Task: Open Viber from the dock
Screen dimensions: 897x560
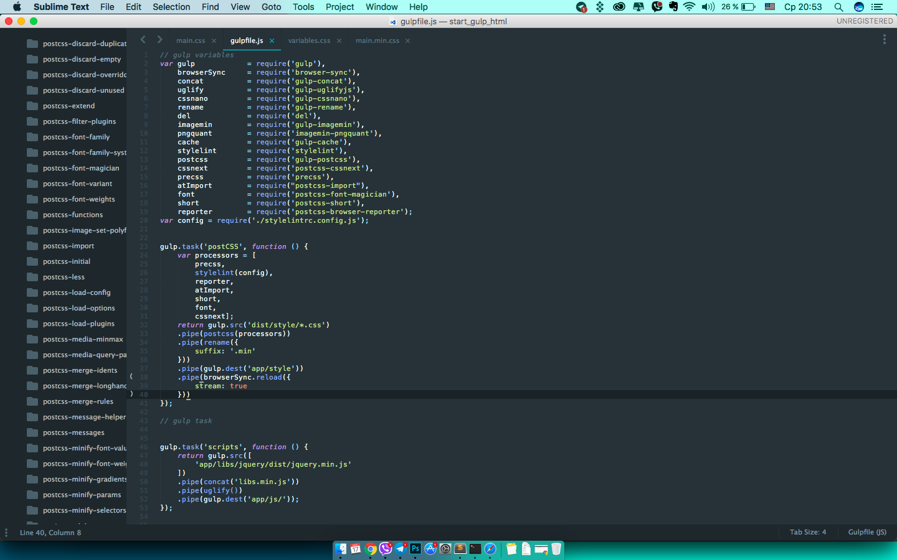Action: click(x=385, y=549)
